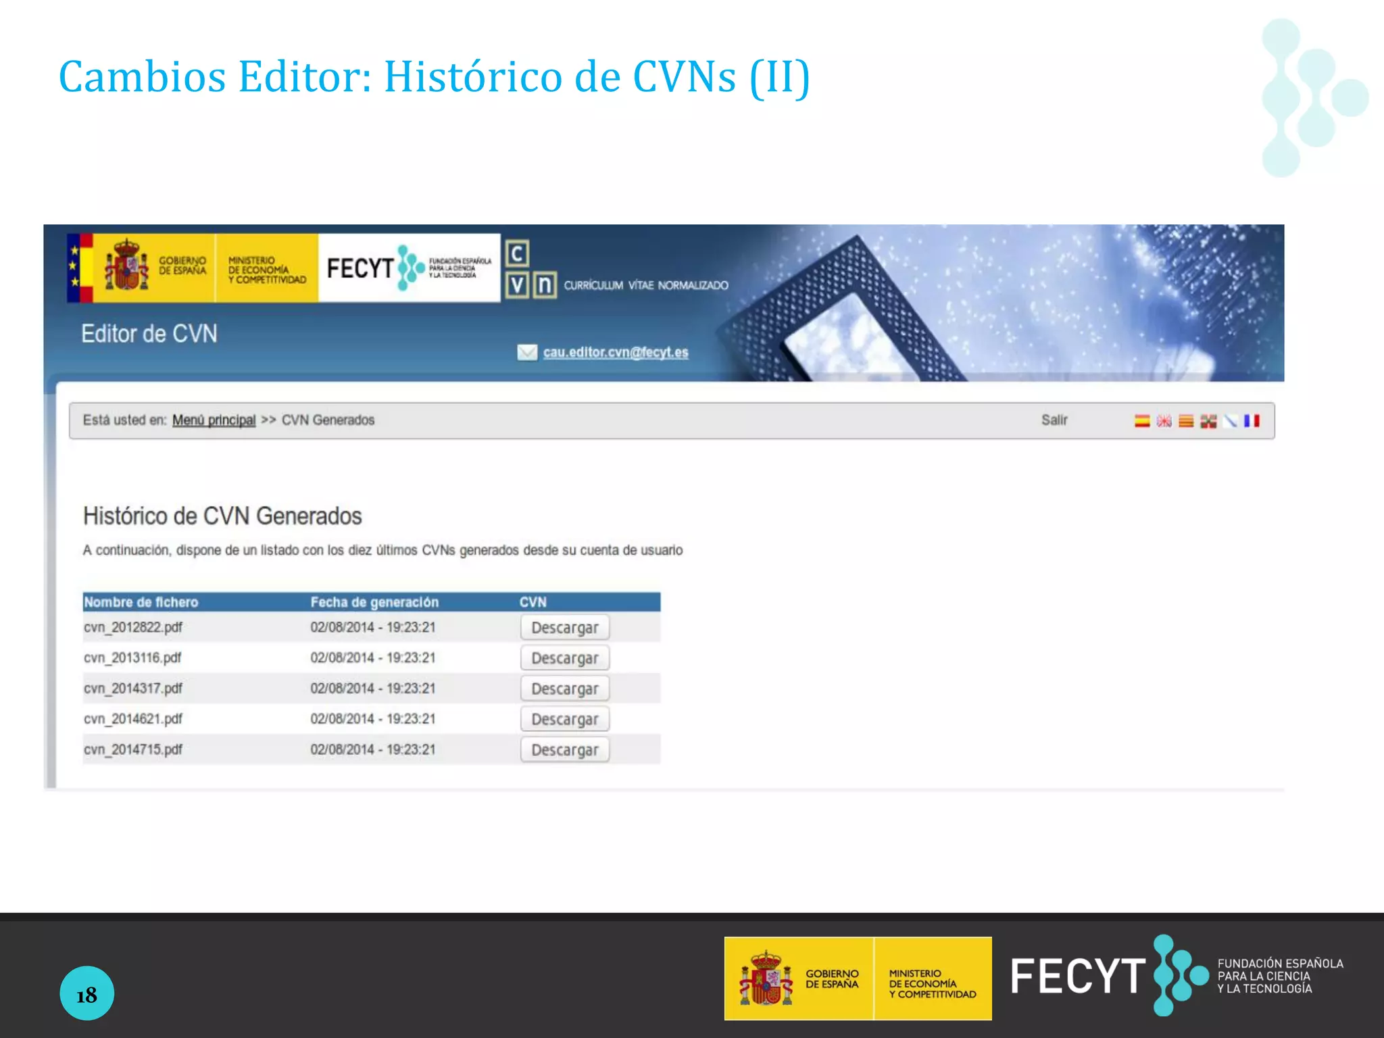This screenshot has height=1038, width=1384.
Task: Click the CVN logo in the banner
Action: click(x=531, y=269)
